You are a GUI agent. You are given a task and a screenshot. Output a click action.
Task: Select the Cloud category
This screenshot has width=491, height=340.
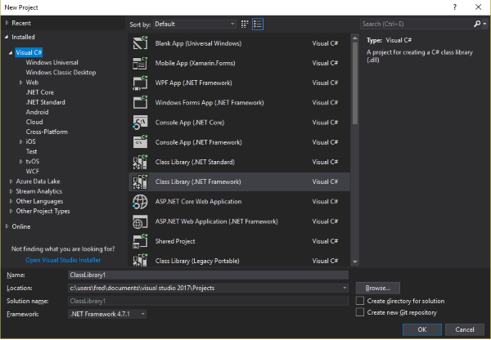tap(34, 122)
